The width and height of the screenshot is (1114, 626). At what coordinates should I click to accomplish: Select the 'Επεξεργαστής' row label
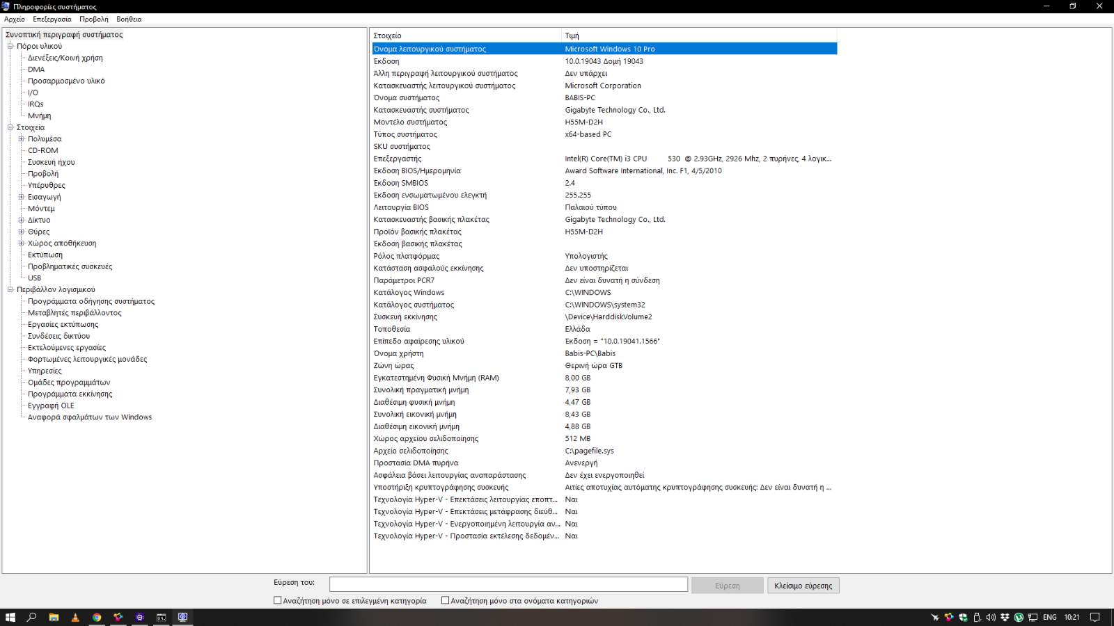[x=398, y=159]
